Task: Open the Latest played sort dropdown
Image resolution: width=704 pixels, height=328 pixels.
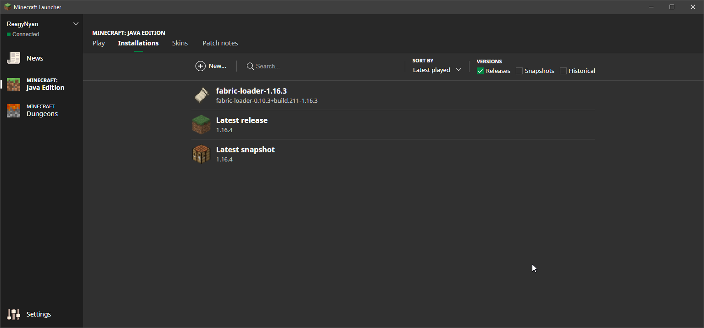Action: (437, 70)
